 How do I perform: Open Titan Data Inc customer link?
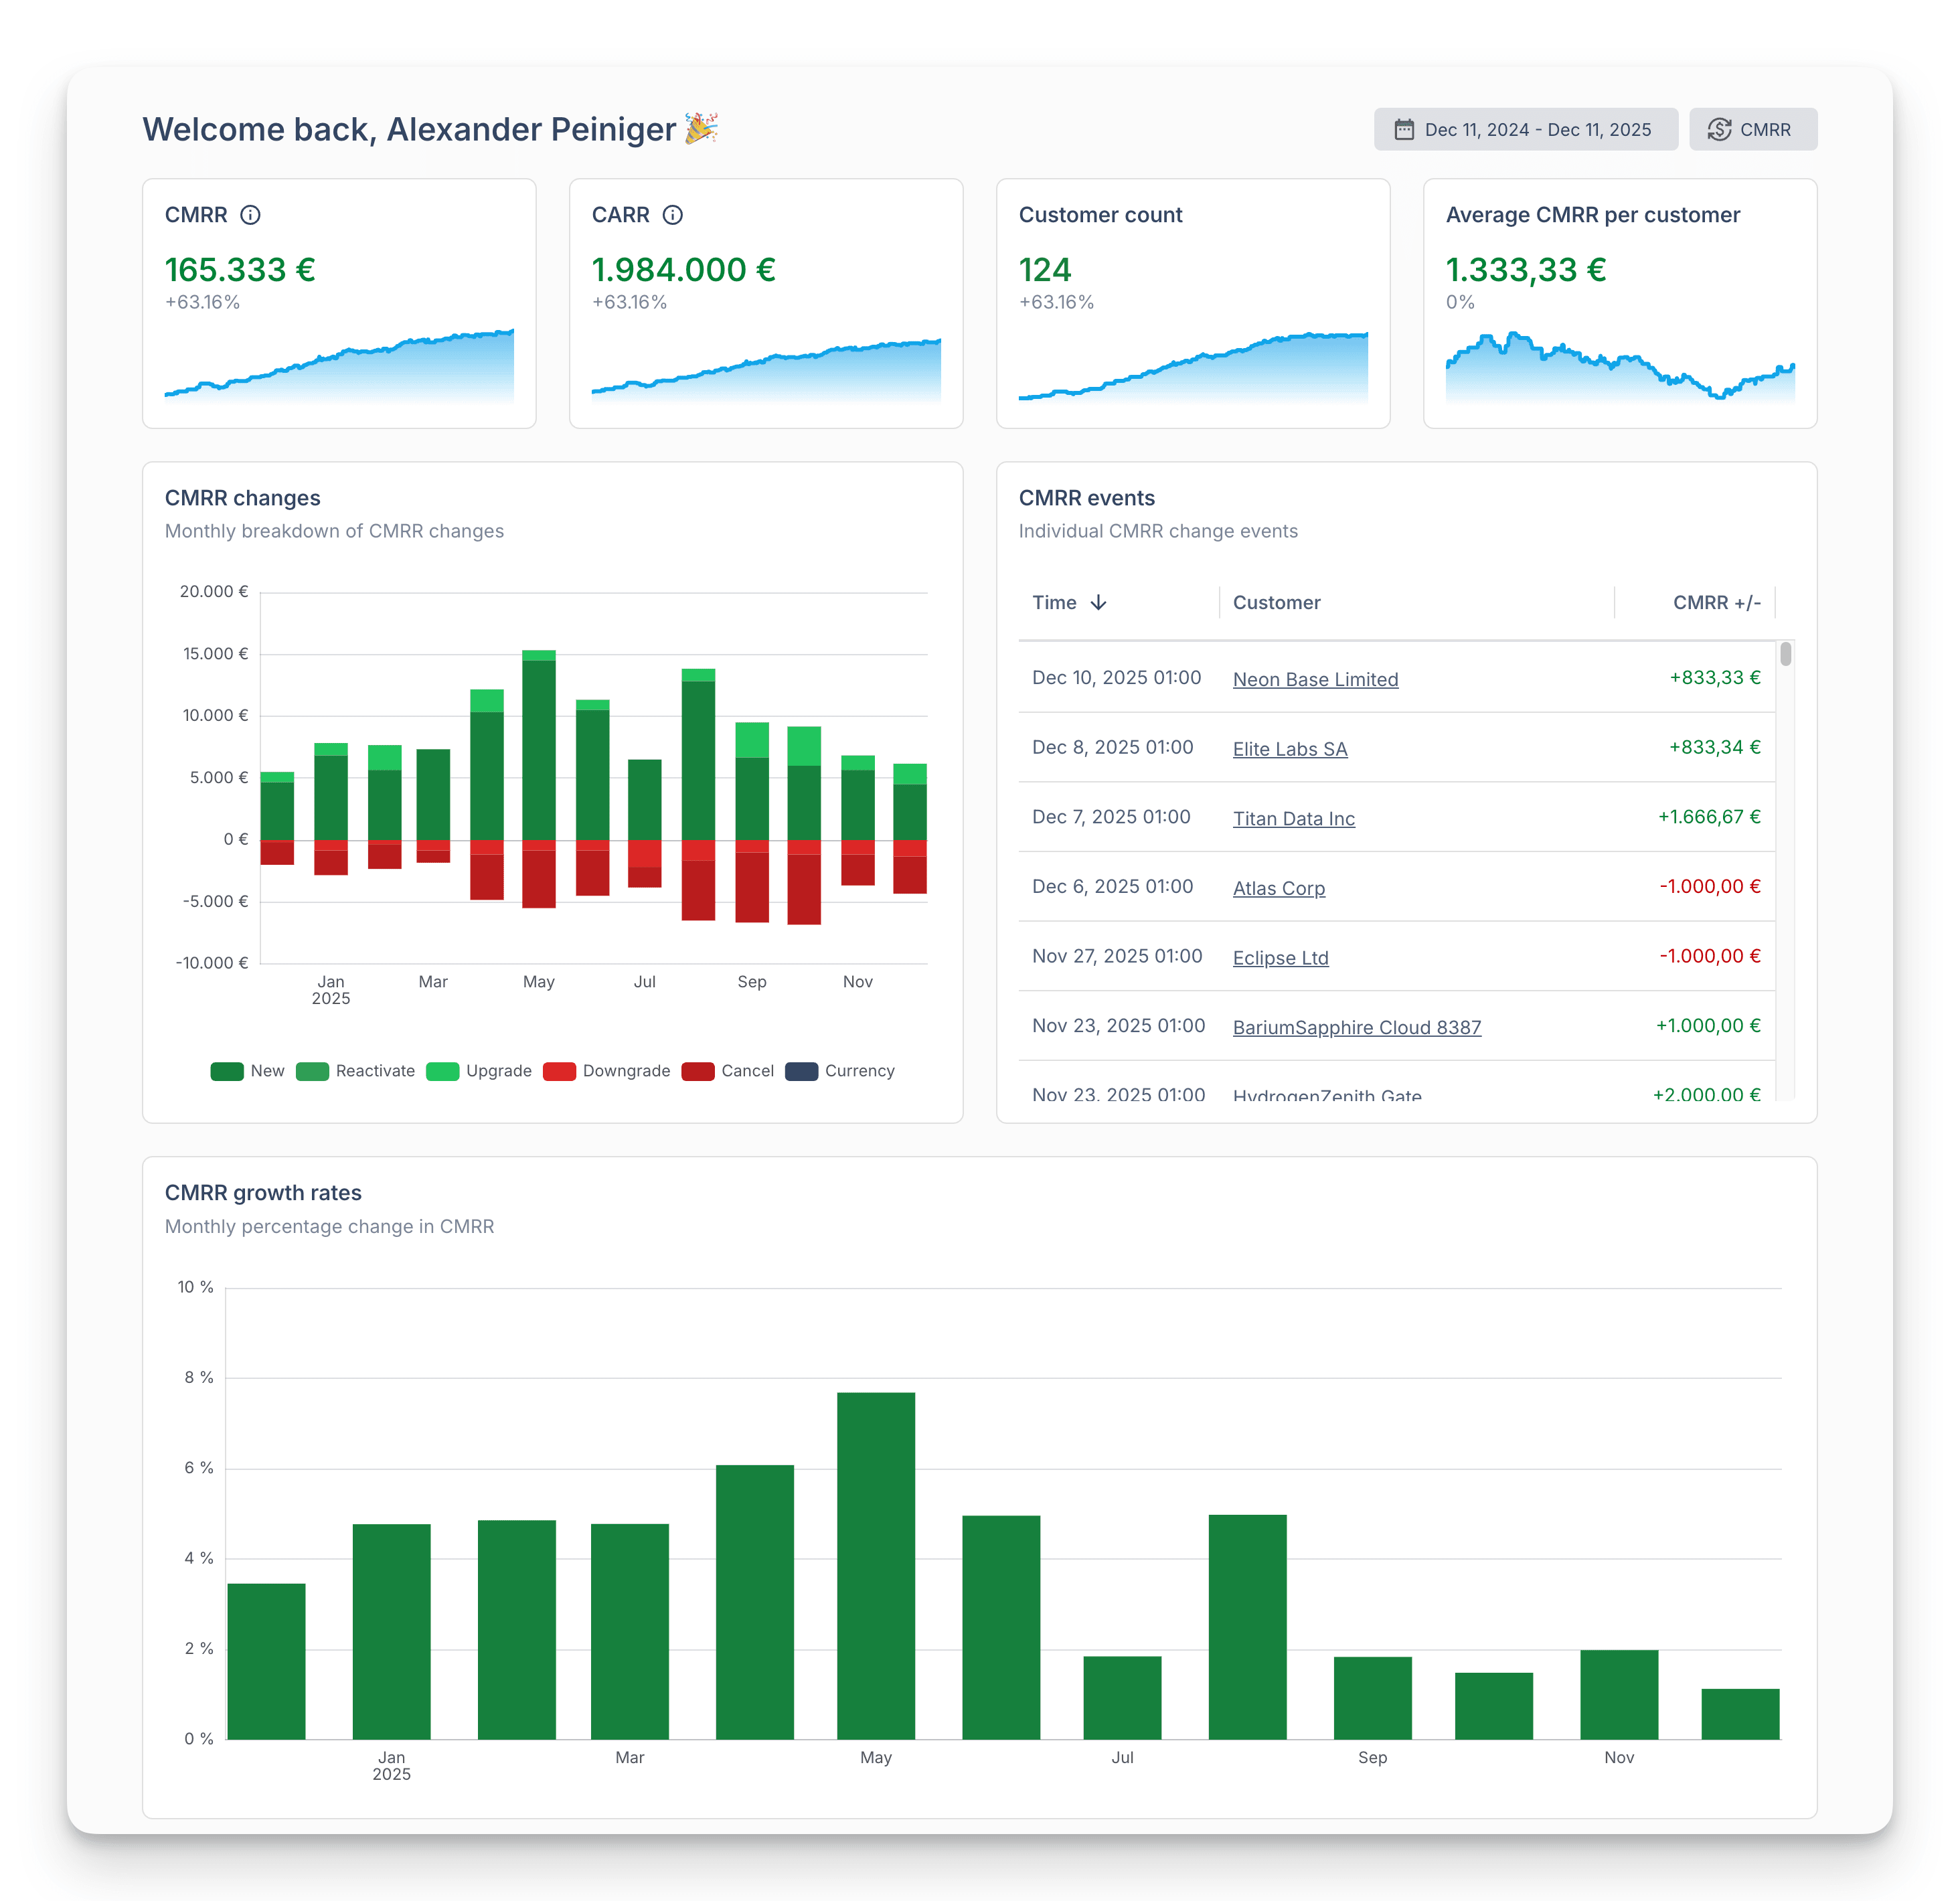[x=1293, y=819]
